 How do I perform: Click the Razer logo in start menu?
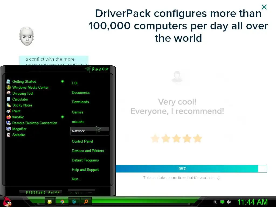[97, 69]
